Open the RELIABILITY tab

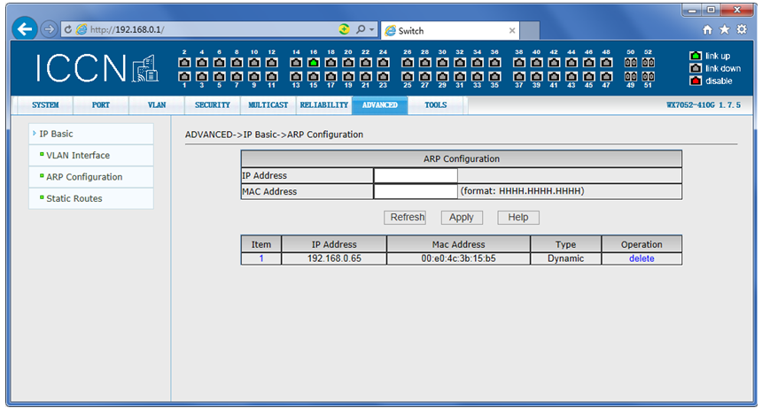324,104
